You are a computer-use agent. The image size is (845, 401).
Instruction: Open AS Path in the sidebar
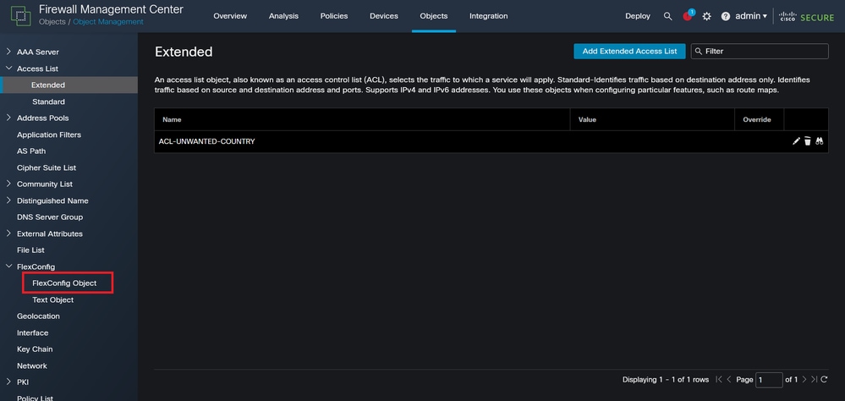(x=31, y=151)
